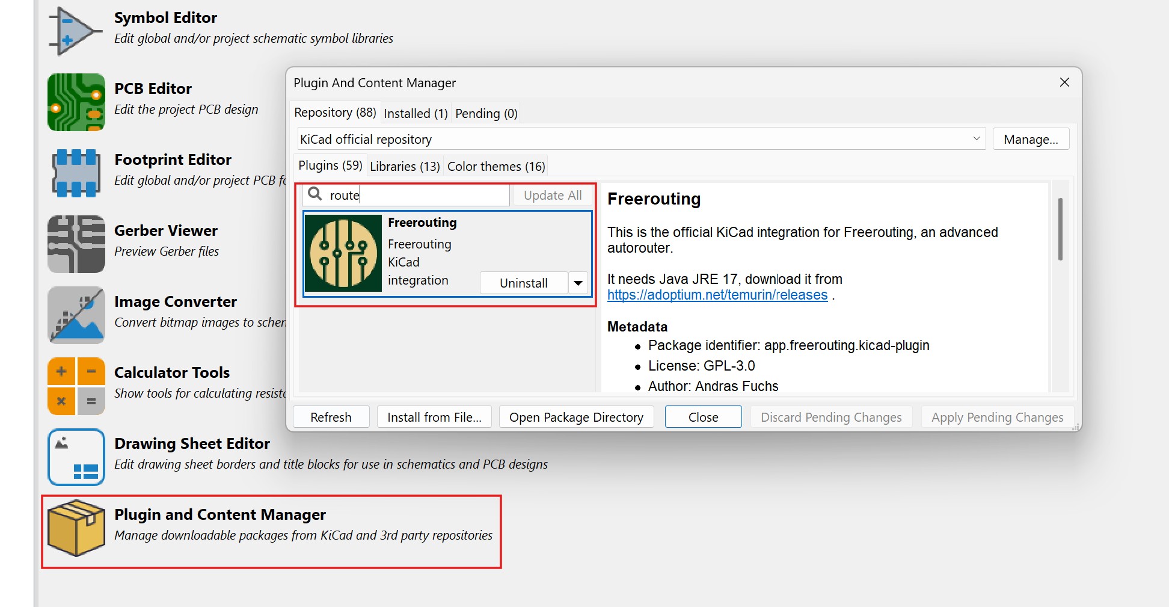
Task: Click the Refresh button
Action: (331, 417)
